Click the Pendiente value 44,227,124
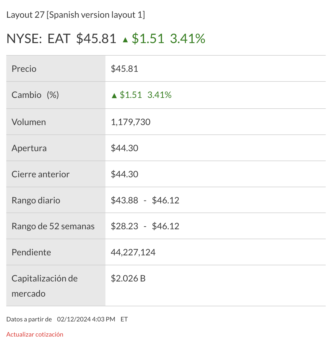This screenshot has height=341, width=332. (133, 252)
